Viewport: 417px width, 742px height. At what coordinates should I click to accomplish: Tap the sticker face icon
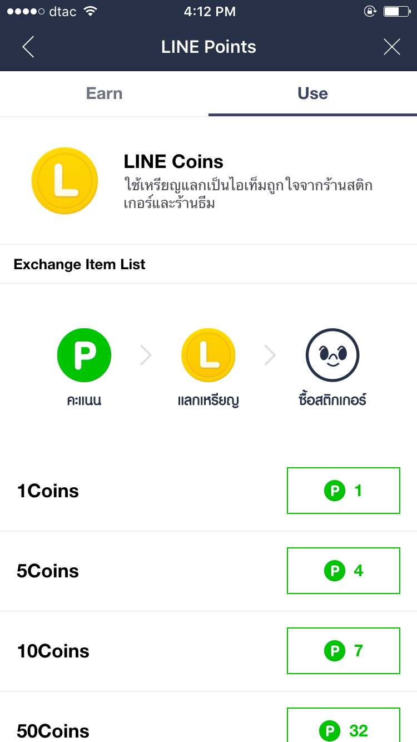[332, 355]
